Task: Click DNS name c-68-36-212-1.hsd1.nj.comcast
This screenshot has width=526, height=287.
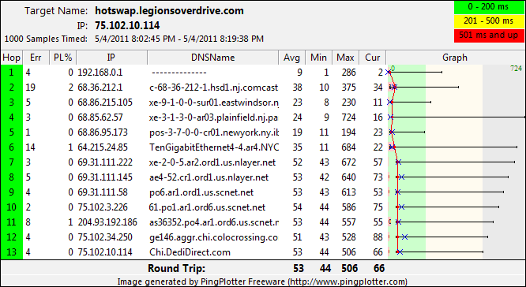Action: [x=214, y=88]
